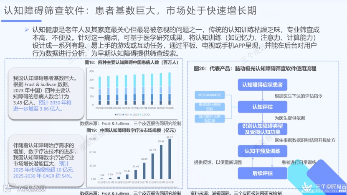Select the 图20 代表产品 flowchart title
The image size is (347, 195).
coord(255,69)
